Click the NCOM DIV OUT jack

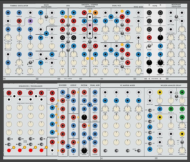pyautogui.click(x=84, y=92)
